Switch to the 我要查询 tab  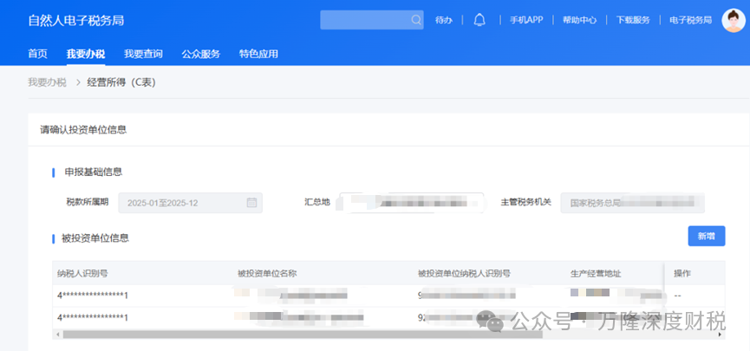click(143, 54)
